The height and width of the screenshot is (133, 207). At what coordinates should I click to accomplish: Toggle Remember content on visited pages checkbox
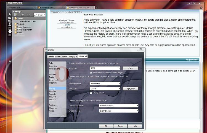point(91,73)
